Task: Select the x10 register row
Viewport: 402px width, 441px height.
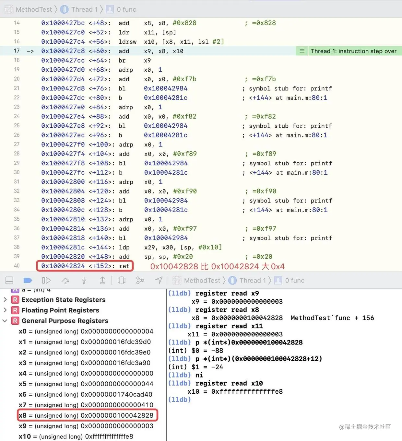Action: point(76,436)
